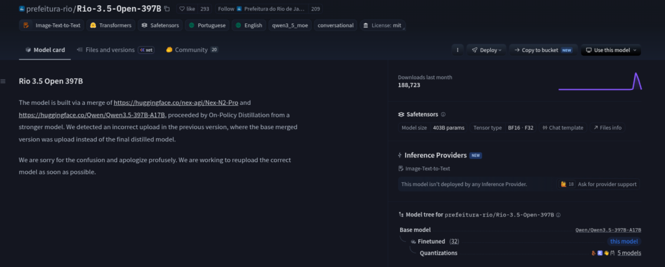Copy the model name with the copy icon
This screenshot has height=267, width=665.
[167, 8]
